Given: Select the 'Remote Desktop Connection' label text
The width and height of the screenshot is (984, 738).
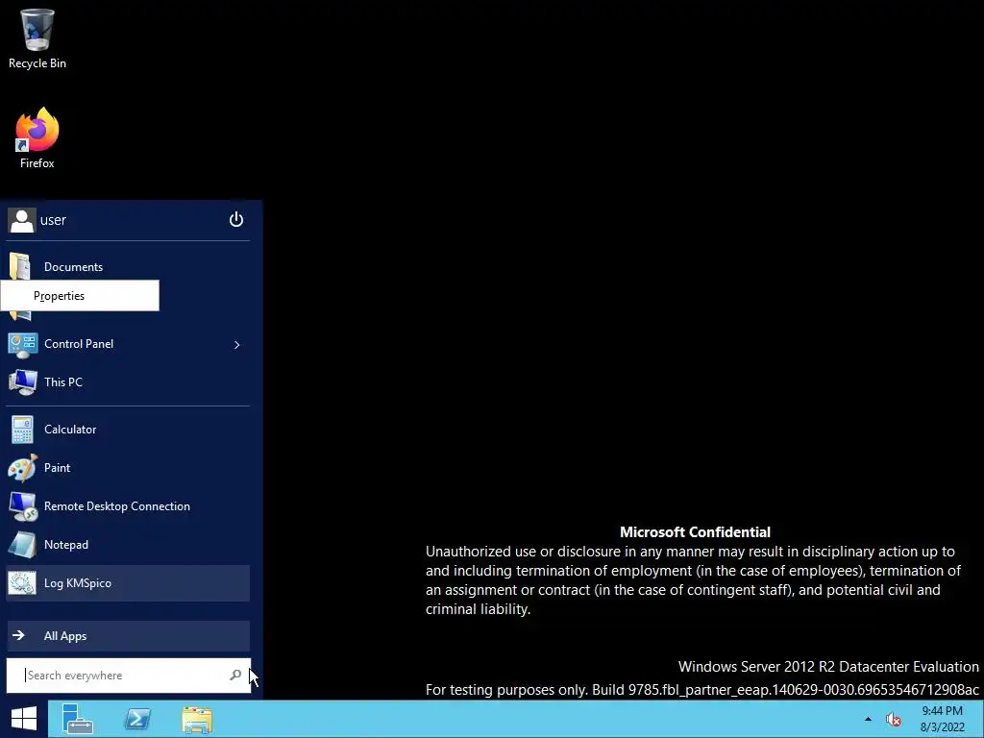Looking at the screenshot, I should coord(116,506).
